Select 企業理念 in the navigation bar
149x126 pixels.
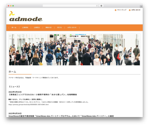point(37,27)
